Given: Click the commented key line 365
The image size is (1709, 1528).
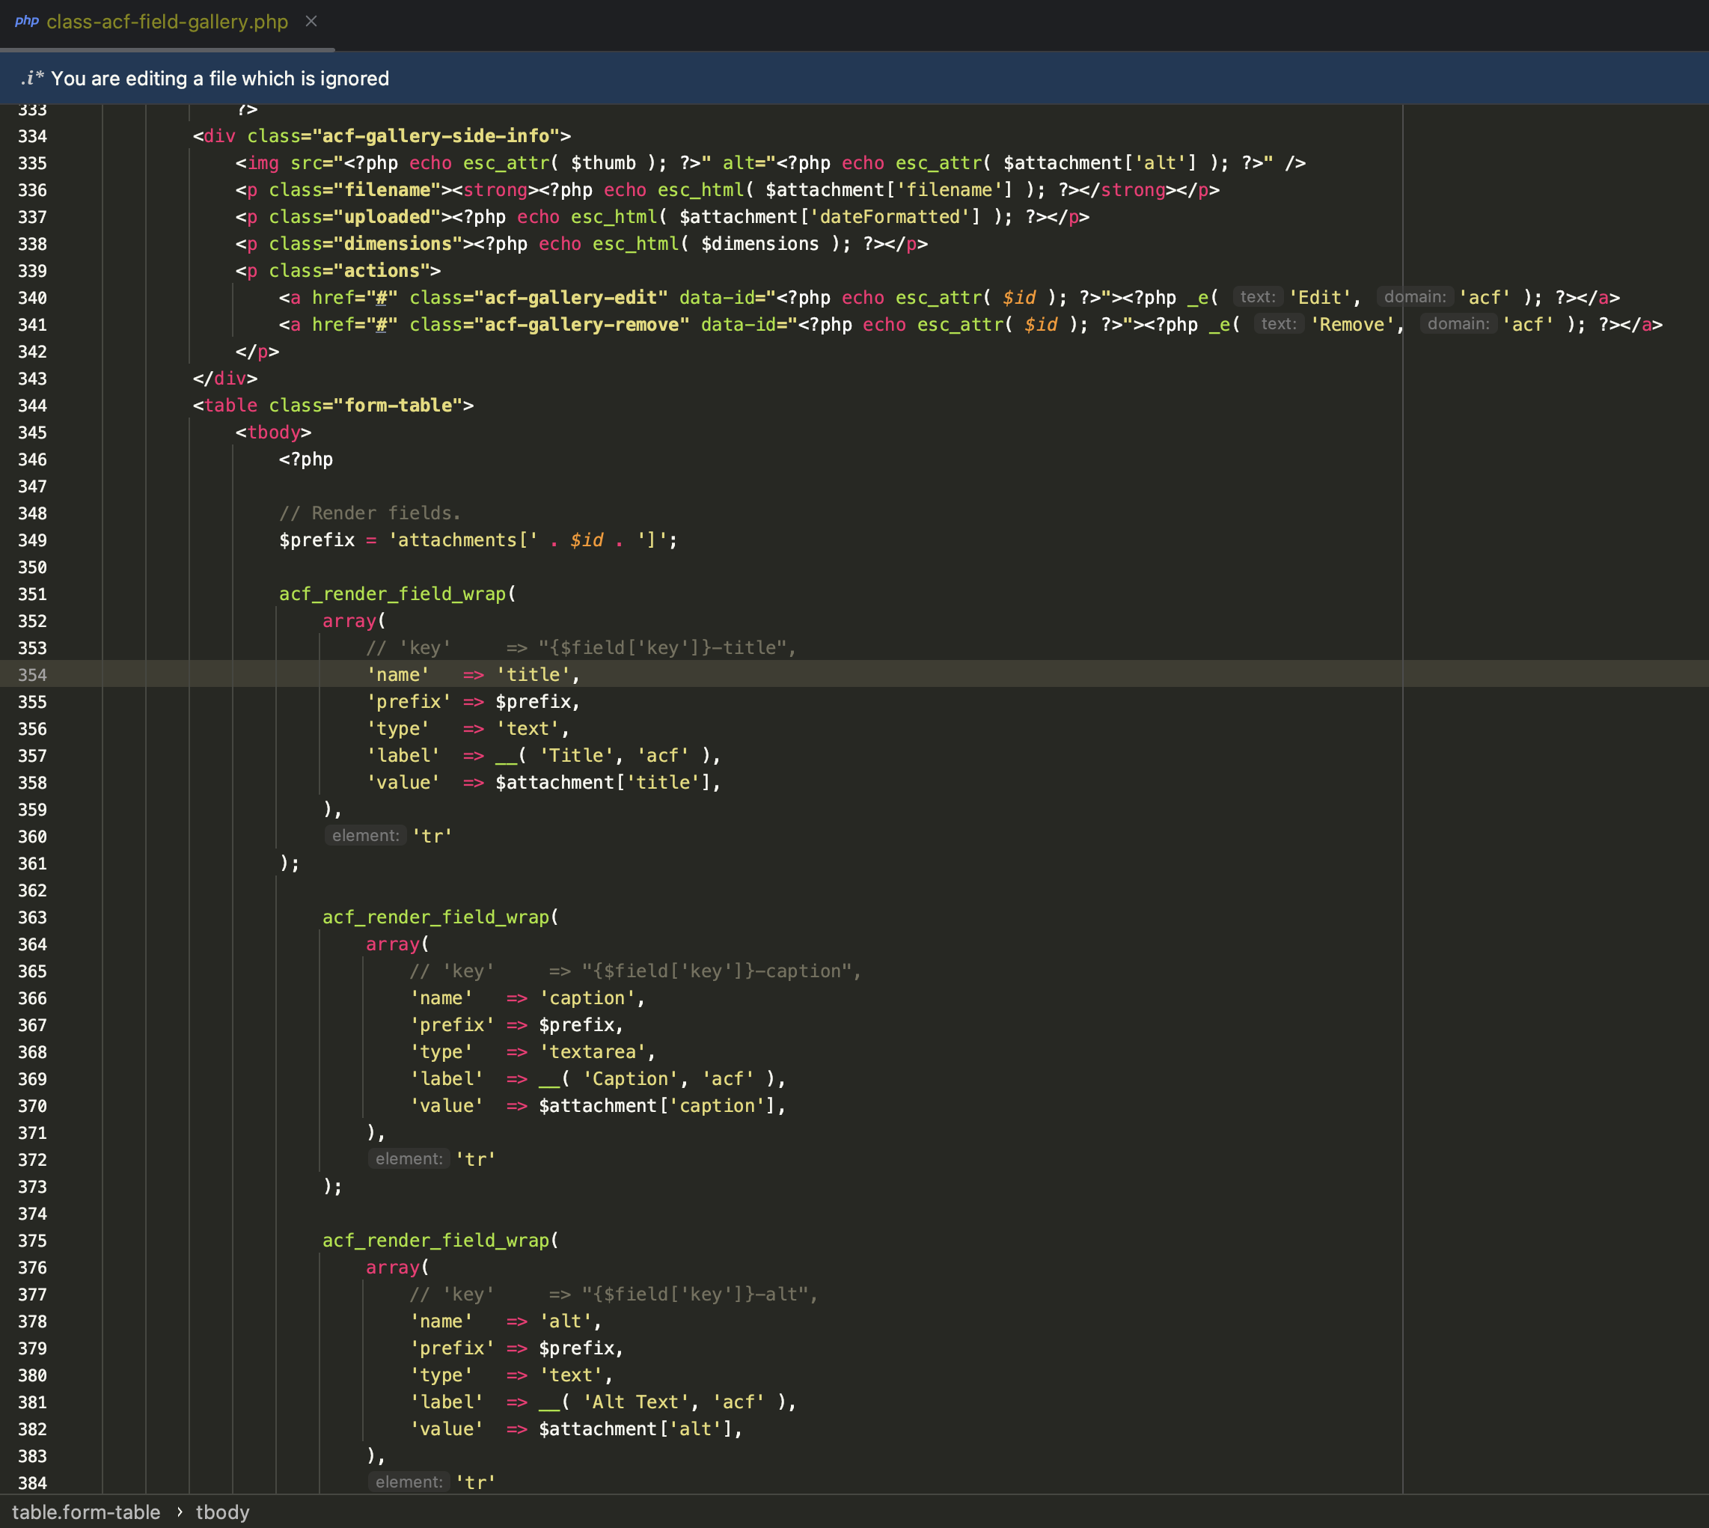Looking at the screenshot, I should click(635, 971).
